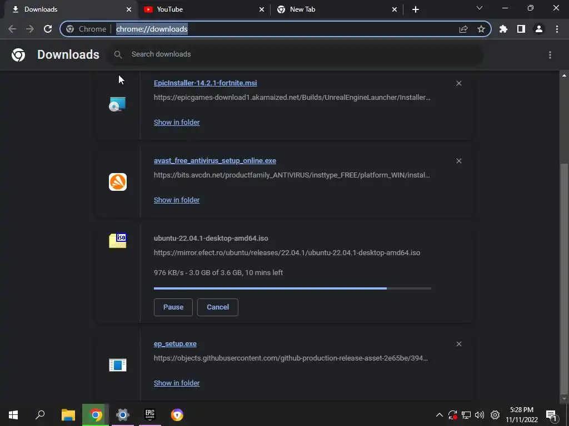Click the ubuntu-22.04.1-desktop-amd64.iso file name
The height and width of the screenshot is (426, 569).
[211, 239]
